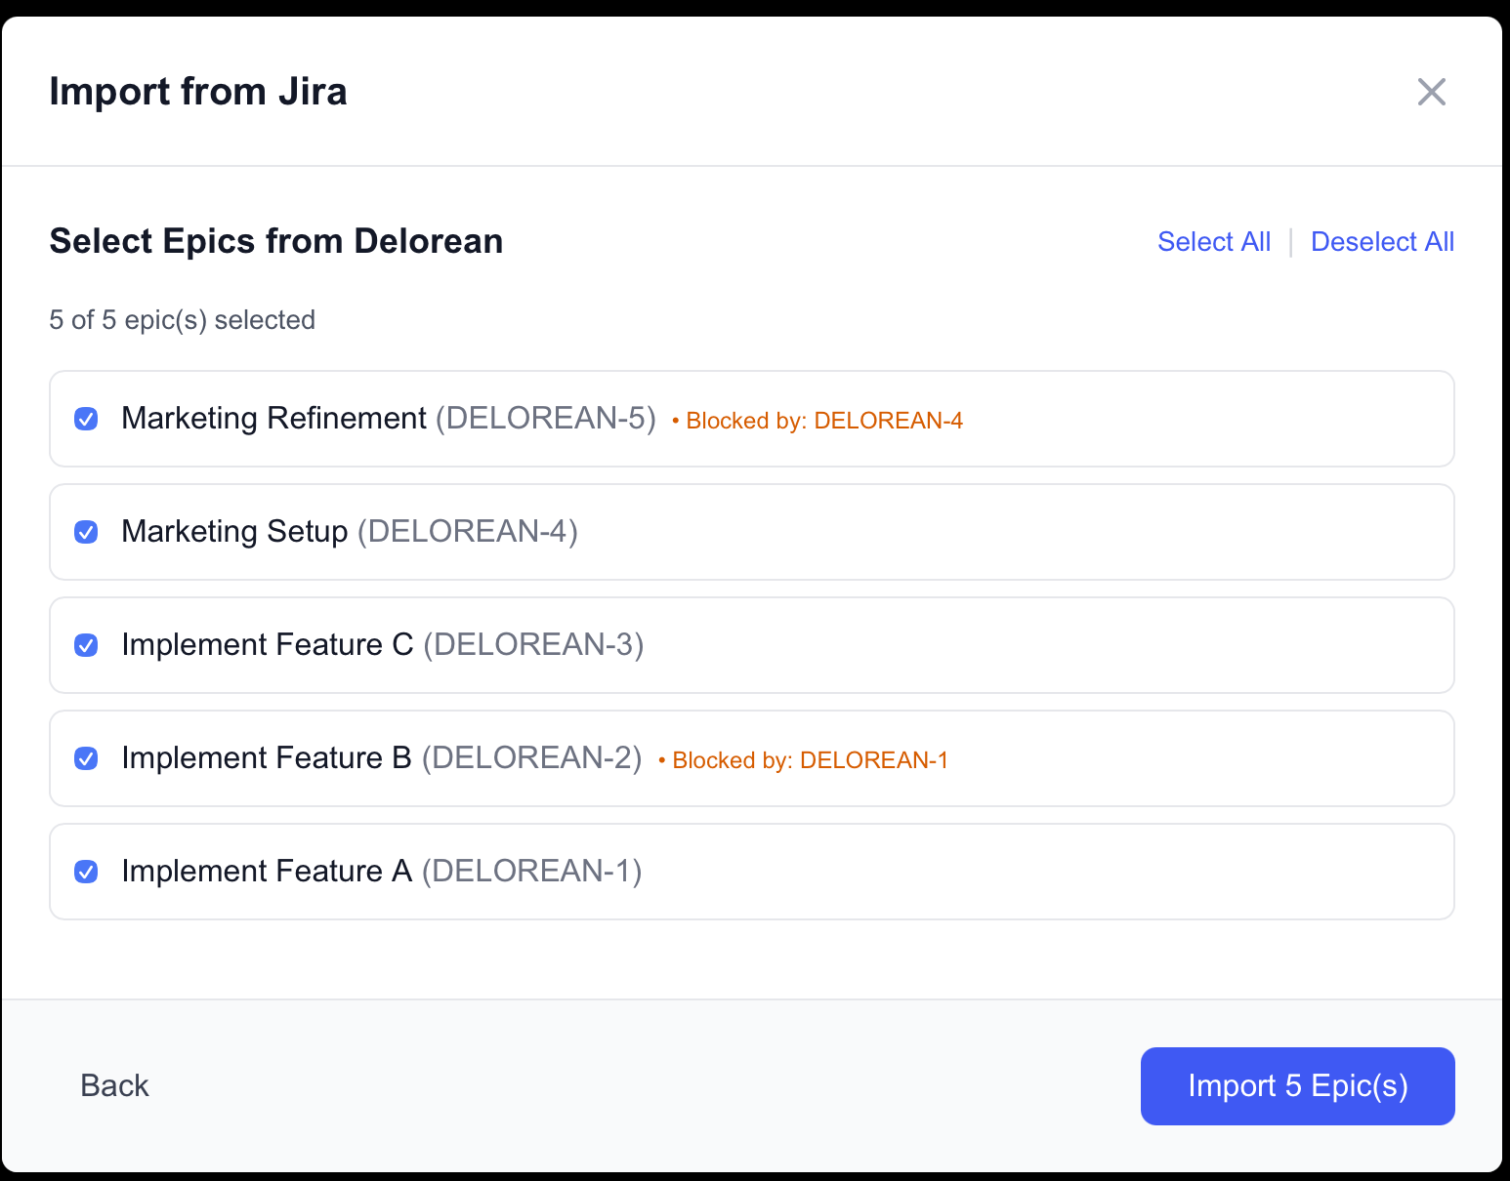Image resolution: width=1510 pixels, height=1181 pixels.
Task: Click the Back button
Action: tap(114, 1085)
